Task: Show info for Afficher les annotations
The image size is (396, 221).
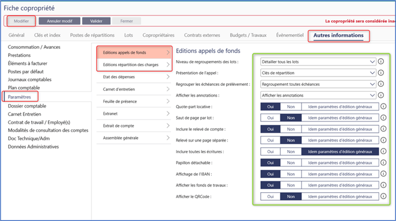Action: [380, 95]
